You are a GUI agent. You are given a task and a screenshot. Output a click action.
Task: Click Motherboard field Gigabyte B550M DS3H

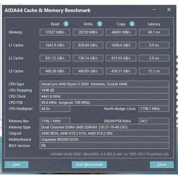(104, 139)
